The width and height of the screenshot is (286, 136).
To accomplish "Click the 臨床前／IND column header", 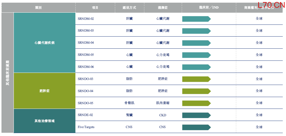I will 209,8.
